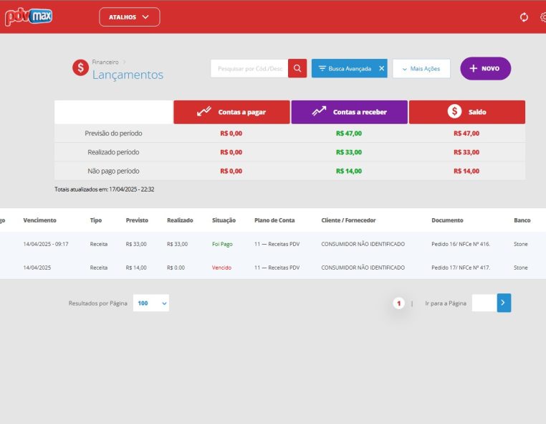Open the Atalhos dropdown menu

130,17
